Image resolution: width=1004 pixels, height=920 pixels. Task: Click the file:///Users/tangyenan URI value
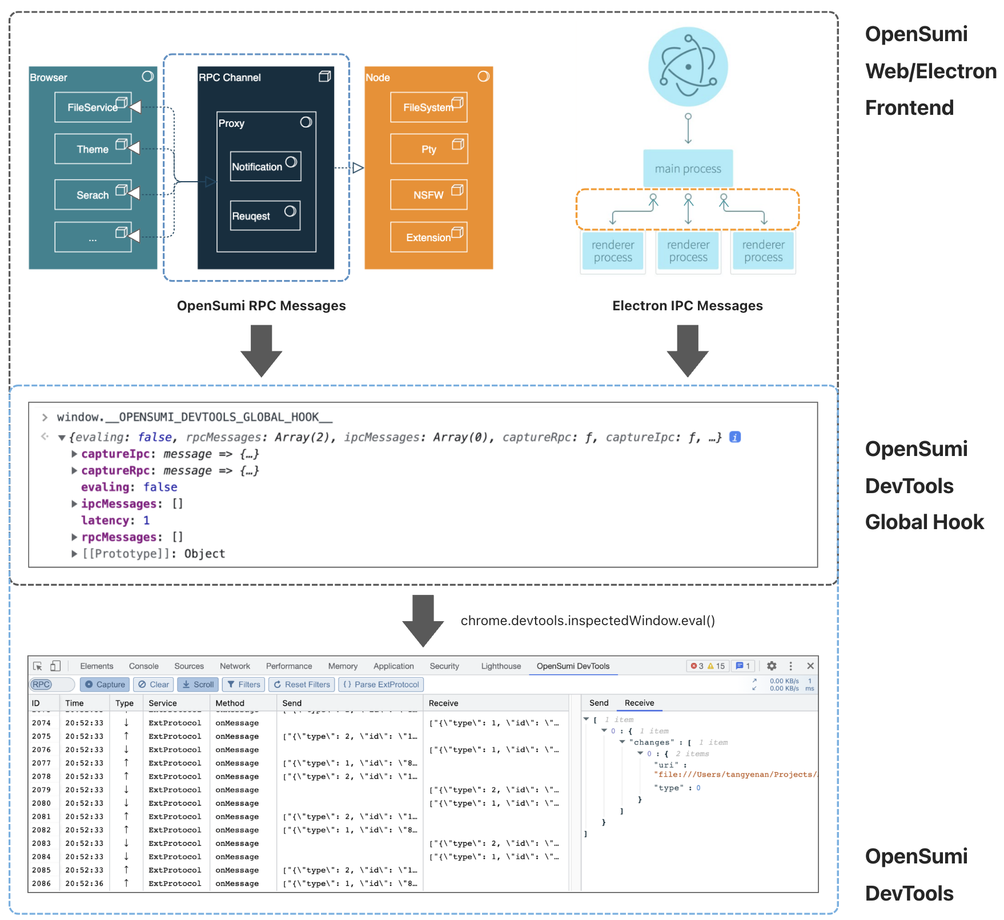736,775
